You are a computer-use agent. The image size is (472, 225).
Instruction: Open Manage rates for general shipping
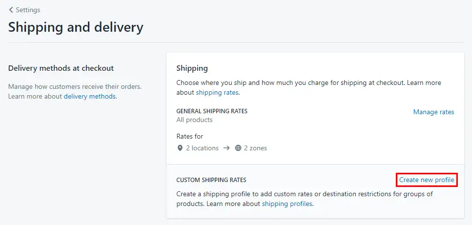coord(433,112)
